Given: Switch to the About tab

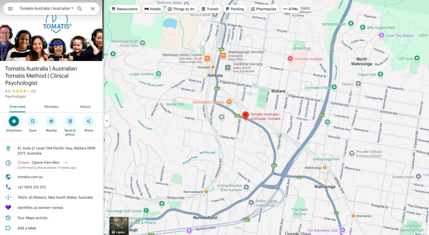Looking at the screenshot, I should tap(85, 107).
